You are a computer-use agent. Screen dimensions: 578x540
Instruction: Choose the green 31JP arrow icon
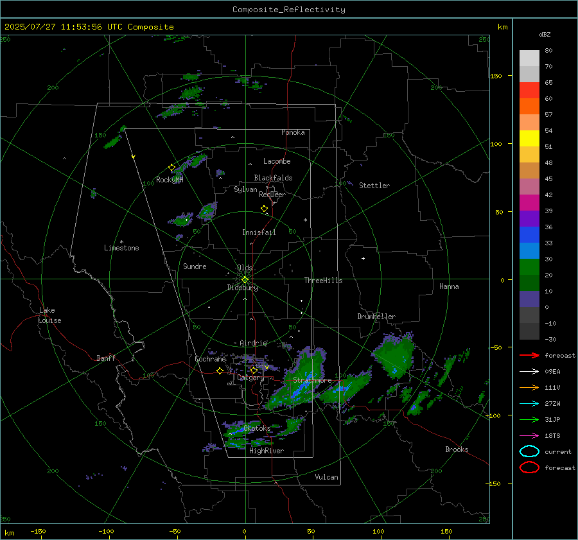pos(529,419)
